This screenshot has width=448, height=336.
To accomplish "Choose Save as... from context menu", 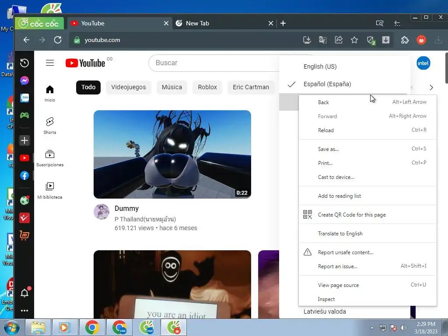I will pyautogui.click(x=367, y=149).
